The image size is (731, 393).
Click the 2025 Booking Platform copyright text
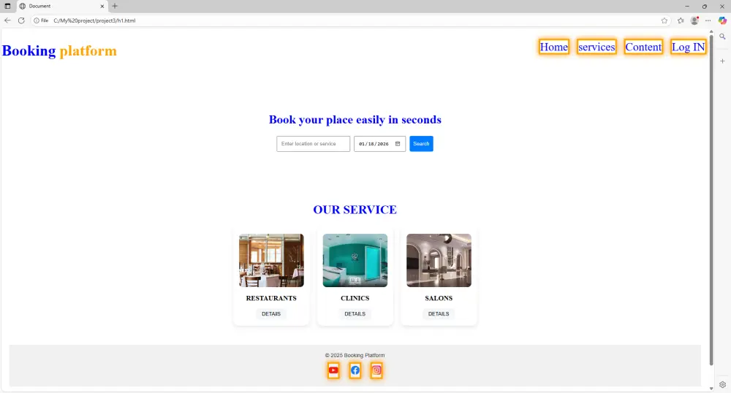pos(355,355)
